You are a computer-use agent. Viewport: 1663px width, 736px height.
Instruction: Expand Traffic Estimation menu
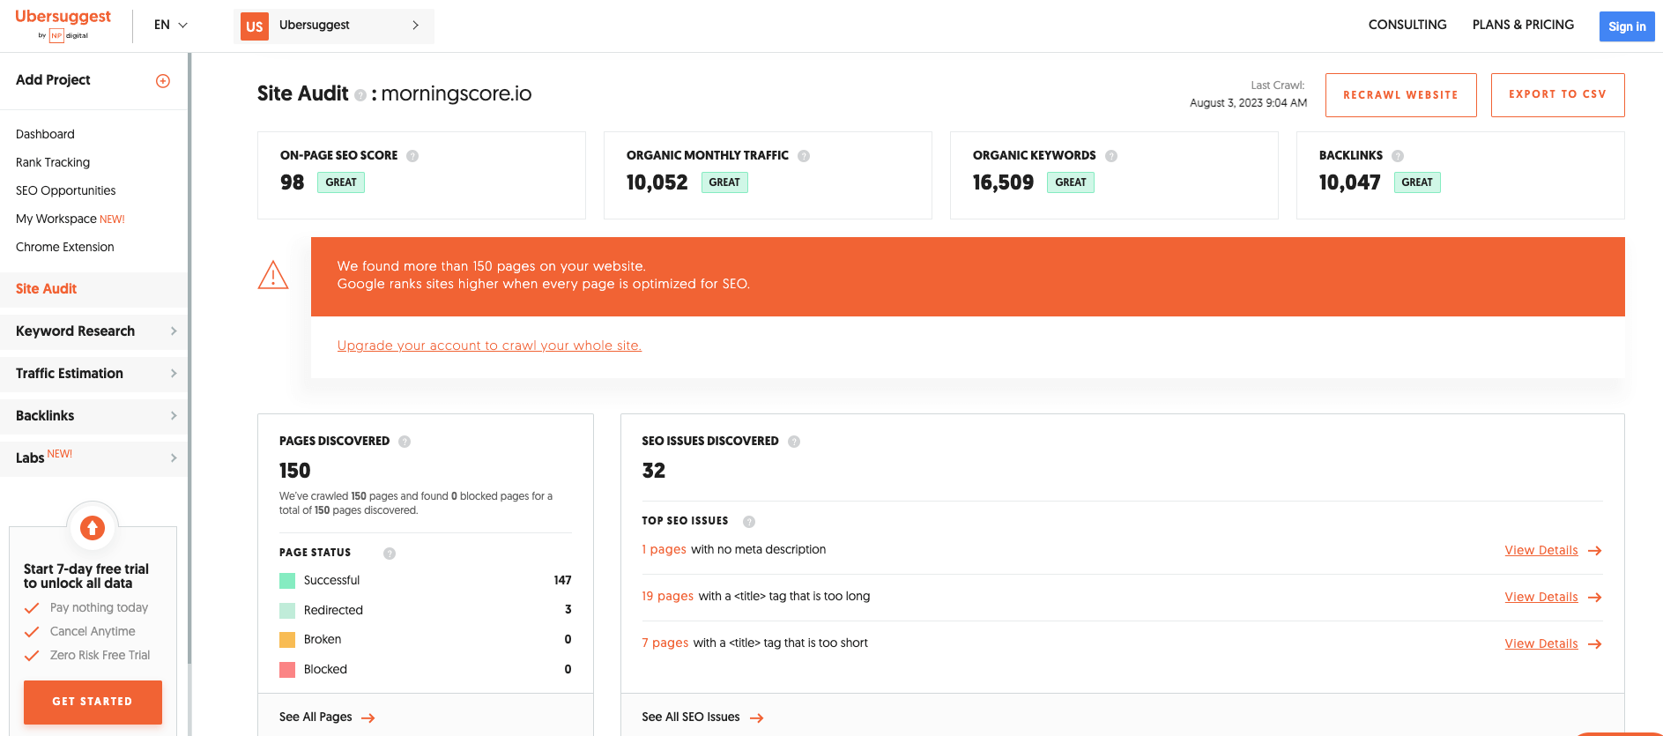point(93,374)
